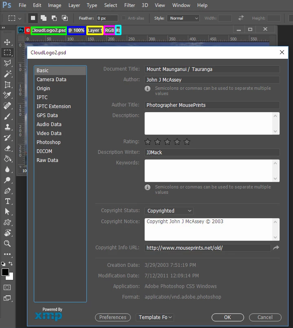Viewport: 293px width, 328px height.
Task: Change the screen mode
Action: click(7, 298)
